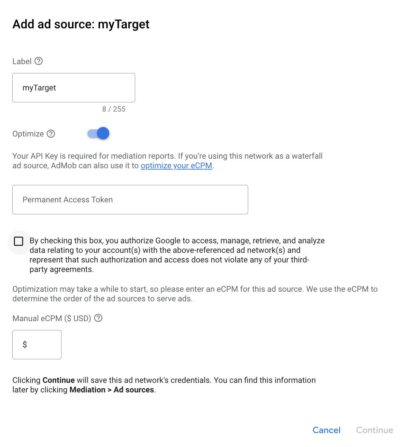409x447 pixels.
Task: Click the dollar sign in eCPM field
Action: pyautogui.click(x=25, y=345)
